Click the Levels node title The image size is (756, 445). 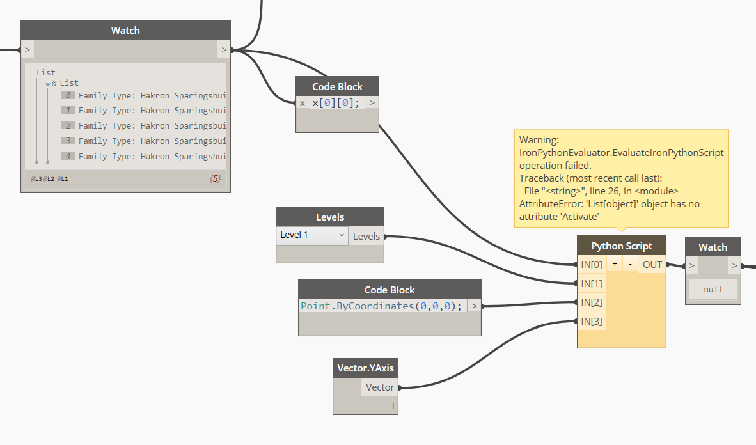pos(330,217)
